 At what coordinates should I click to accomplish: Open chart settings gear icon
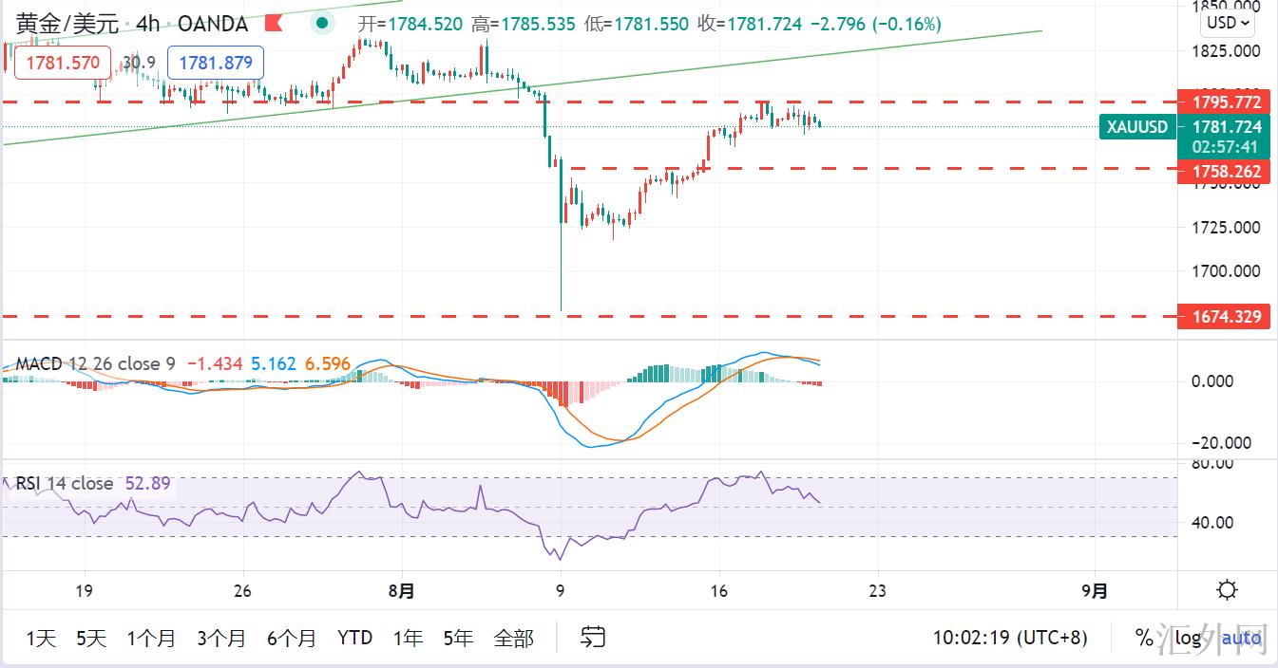tap(1227, 590)
